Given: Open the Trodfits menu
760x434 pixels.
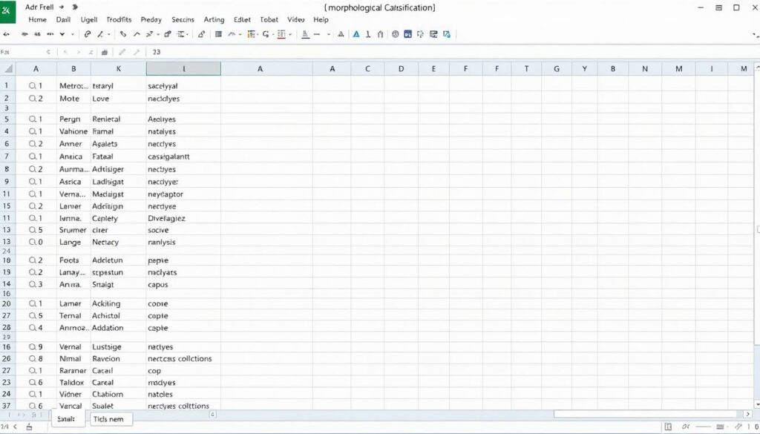Looking at the screenshot, I should click(119, 20).
